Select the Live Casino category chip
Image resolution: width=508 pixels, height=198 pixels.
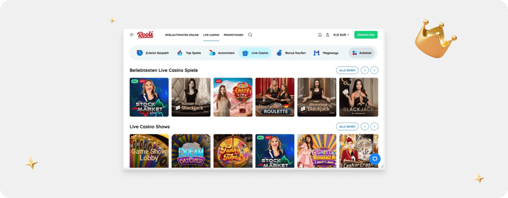[254, 53]
